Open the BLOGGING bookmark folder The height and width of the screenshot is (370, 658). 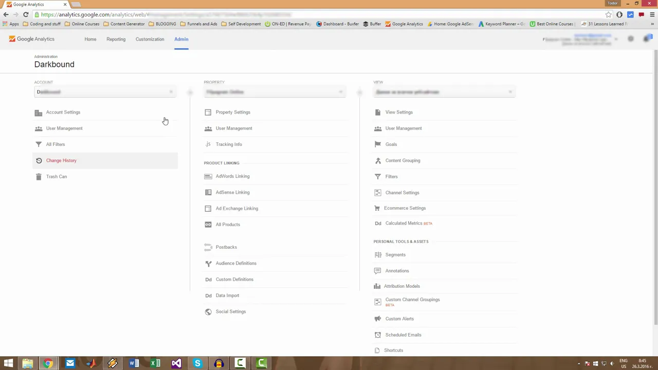162,24
